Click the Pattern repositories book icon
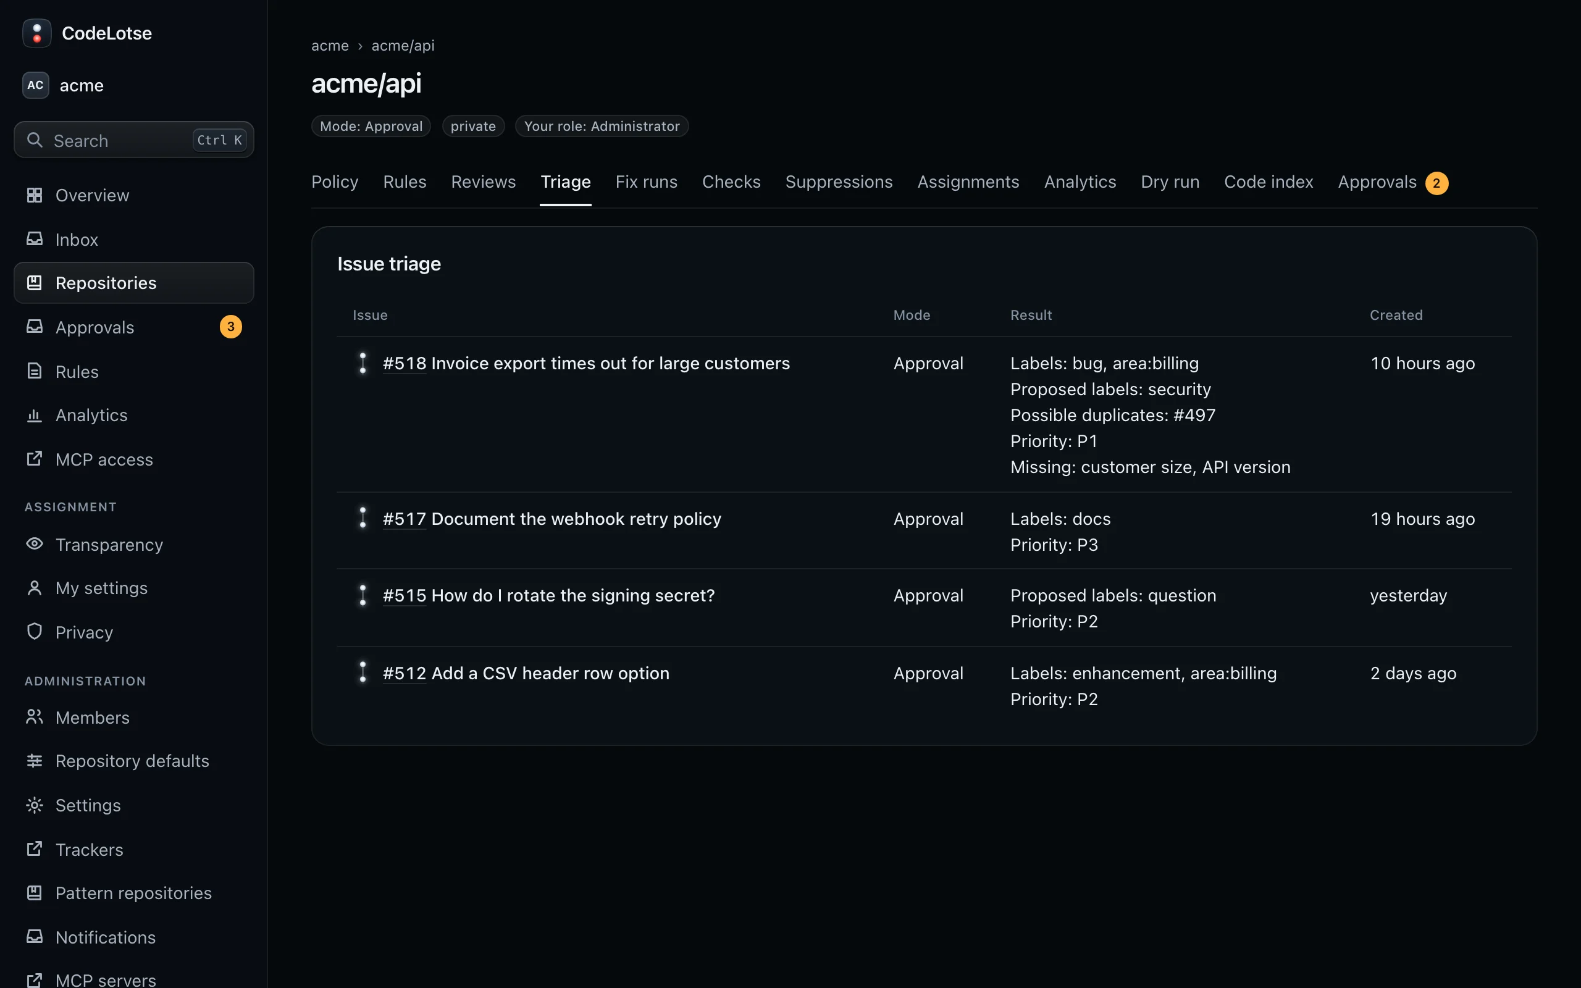This screenshot has height=988, width=1581. 35,893
